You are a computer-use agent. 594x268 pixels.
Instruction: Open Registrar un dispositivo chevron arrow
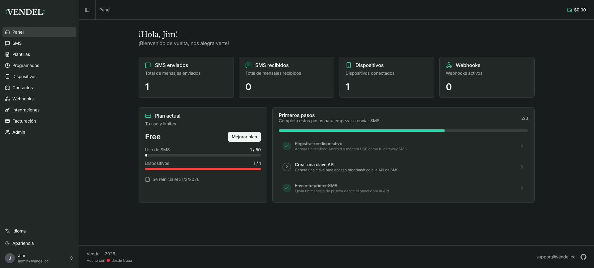(522, 146)
